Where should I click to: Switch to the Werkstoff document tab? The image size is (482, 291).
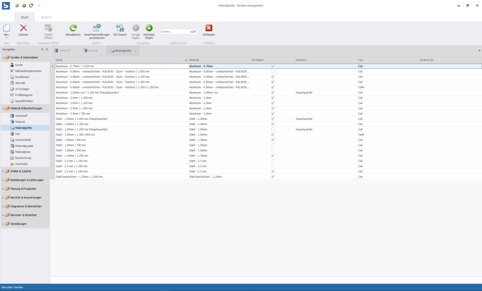[64, 50]
